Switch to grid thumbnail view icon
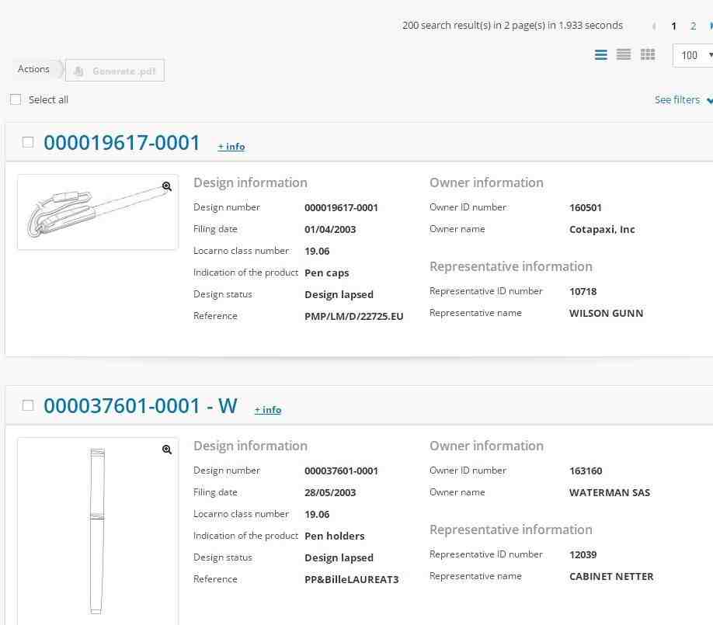This screenshot has height=625, width=713. [x=648, y=54]
